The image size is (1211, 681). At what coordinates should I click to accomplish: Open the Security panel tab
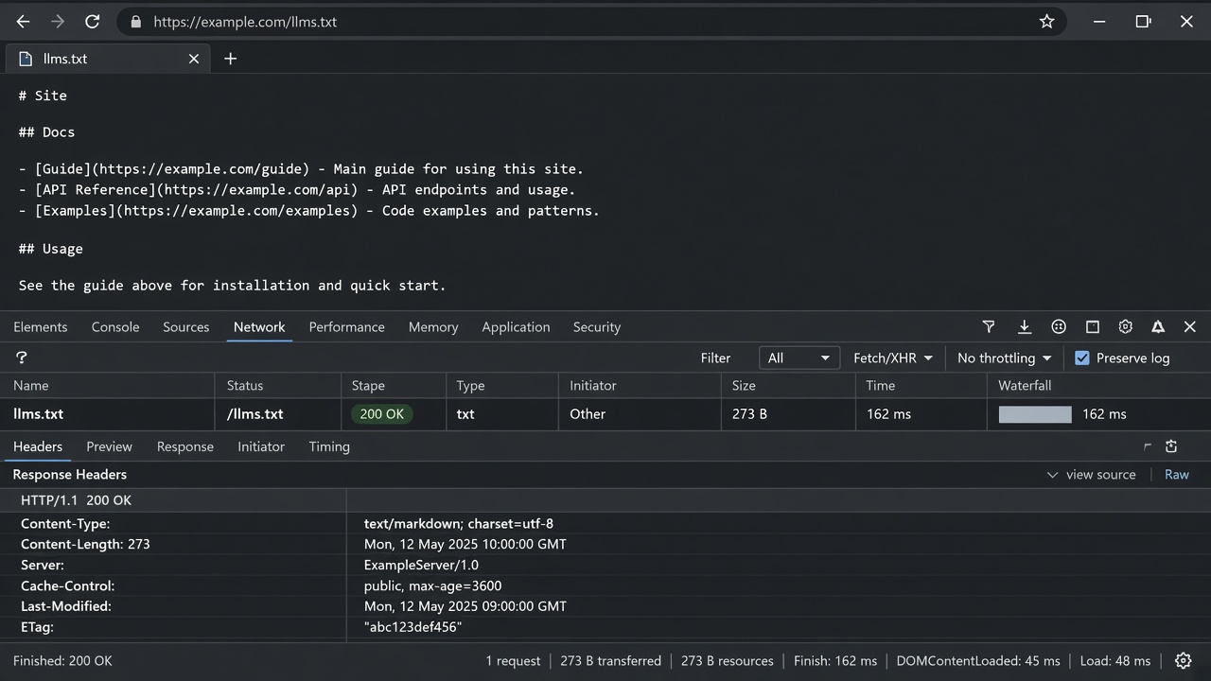coord(597,327)
